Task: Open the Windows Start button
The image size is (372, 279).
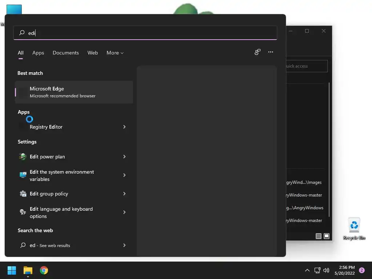Action: click(12, 270)
